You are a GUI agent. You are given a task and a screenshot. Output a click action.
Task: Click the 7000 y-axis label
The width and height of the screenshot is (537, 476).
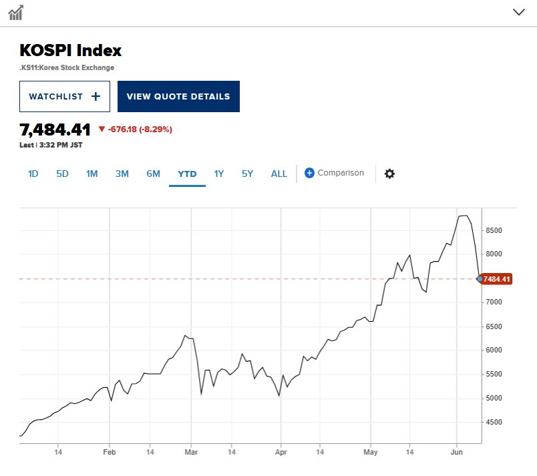(494, 302)
